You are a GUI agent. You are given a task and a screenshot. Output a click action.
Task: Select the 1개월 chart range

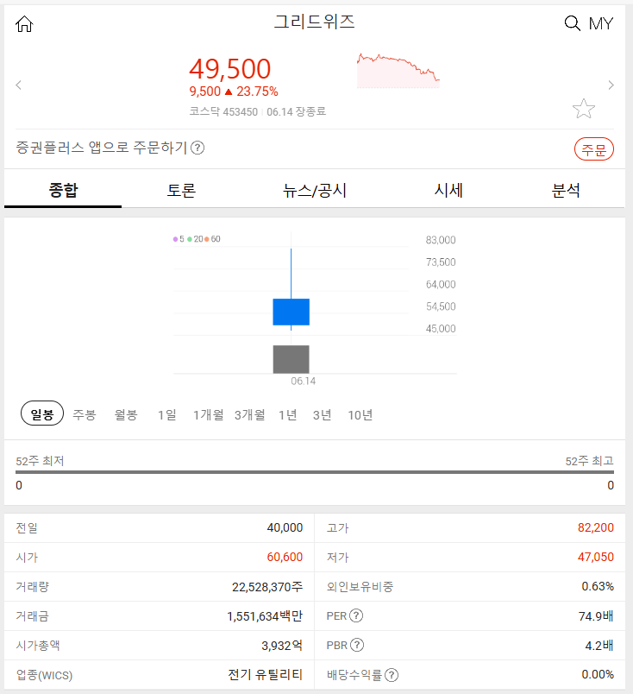(x=209, y=414)
